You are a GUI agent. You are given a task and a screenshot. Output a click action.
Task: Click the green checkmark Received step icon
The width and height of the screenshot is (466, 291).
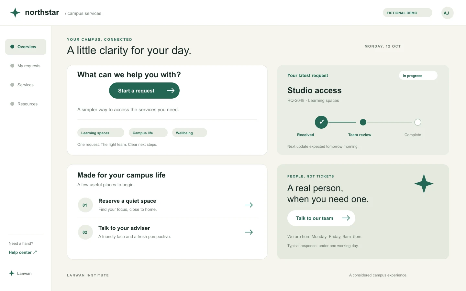[321, 122]
